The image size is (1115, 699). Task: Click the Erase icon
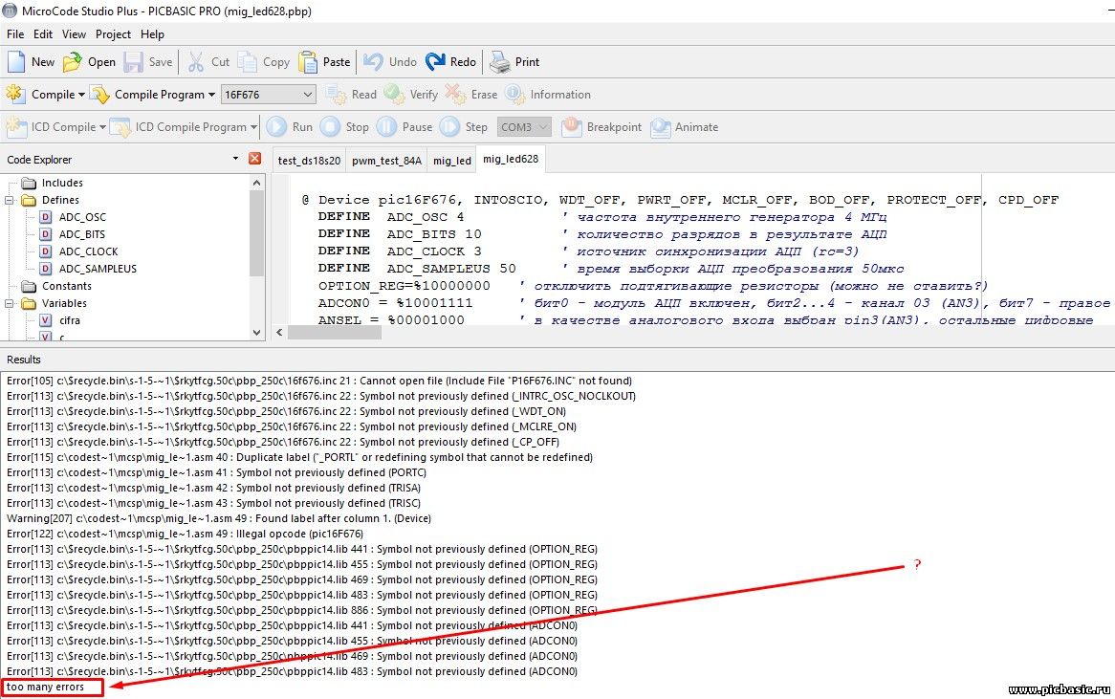(455, 94)
